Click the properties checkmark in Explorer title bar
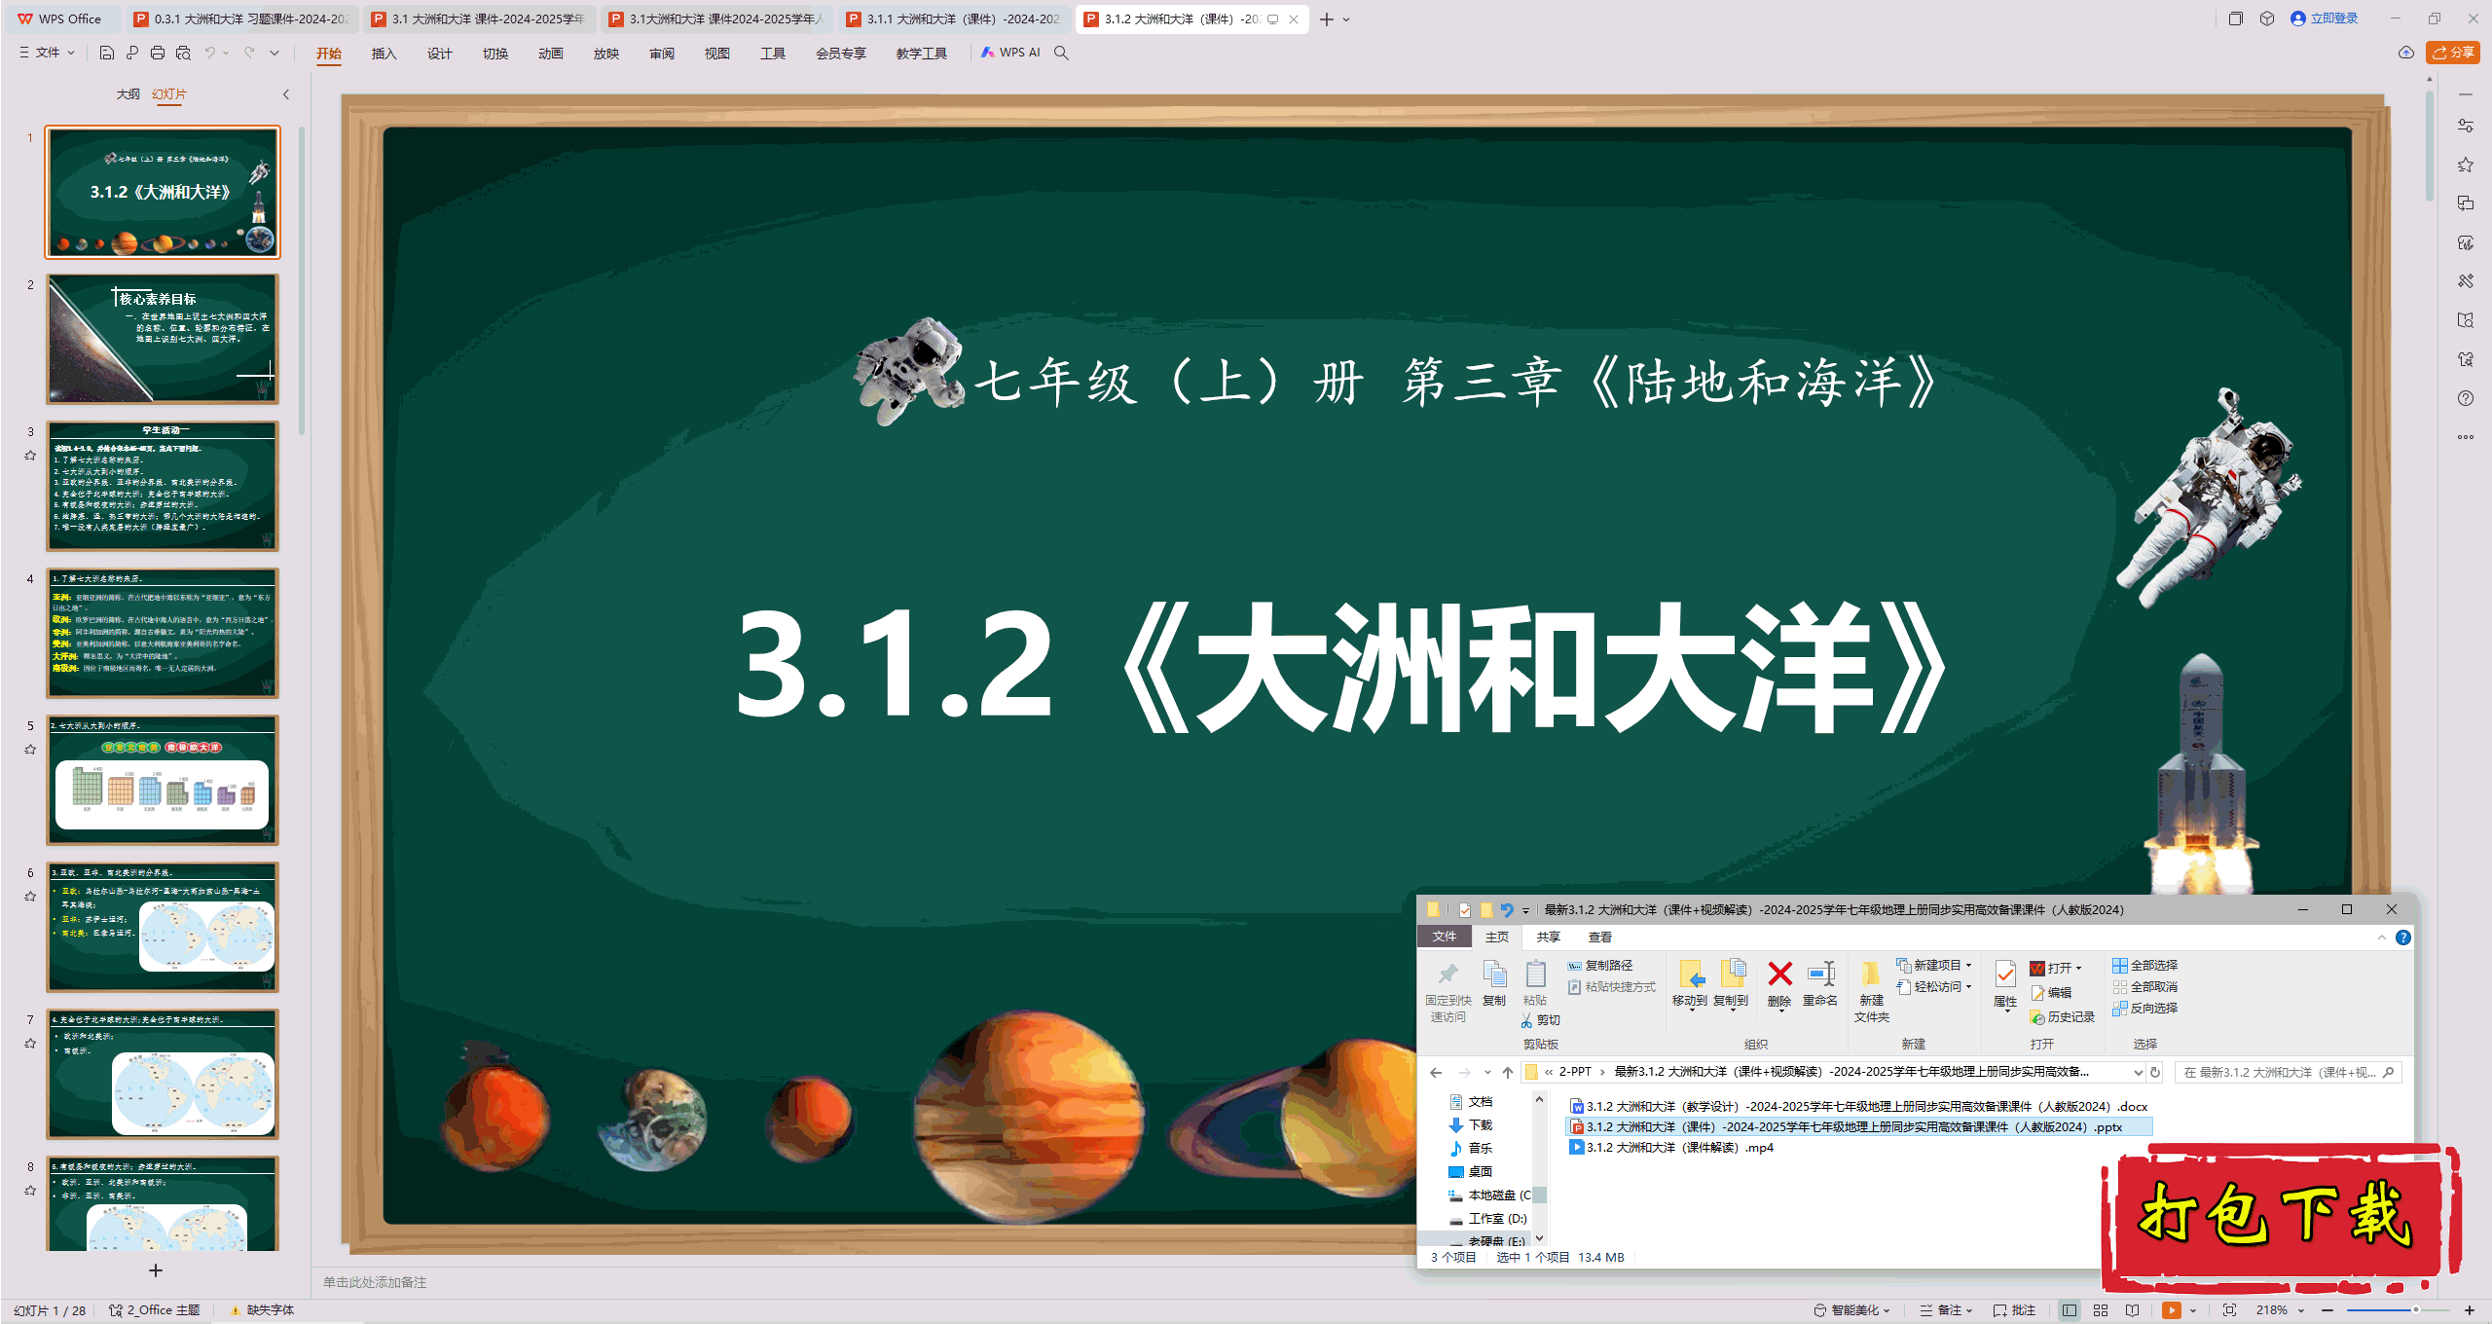This screenshot has height=1324, width=2492. pos(1465,909)
